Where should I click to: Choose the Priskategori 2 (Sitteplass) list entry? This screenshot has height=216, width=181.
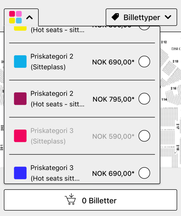click(52, 62)
